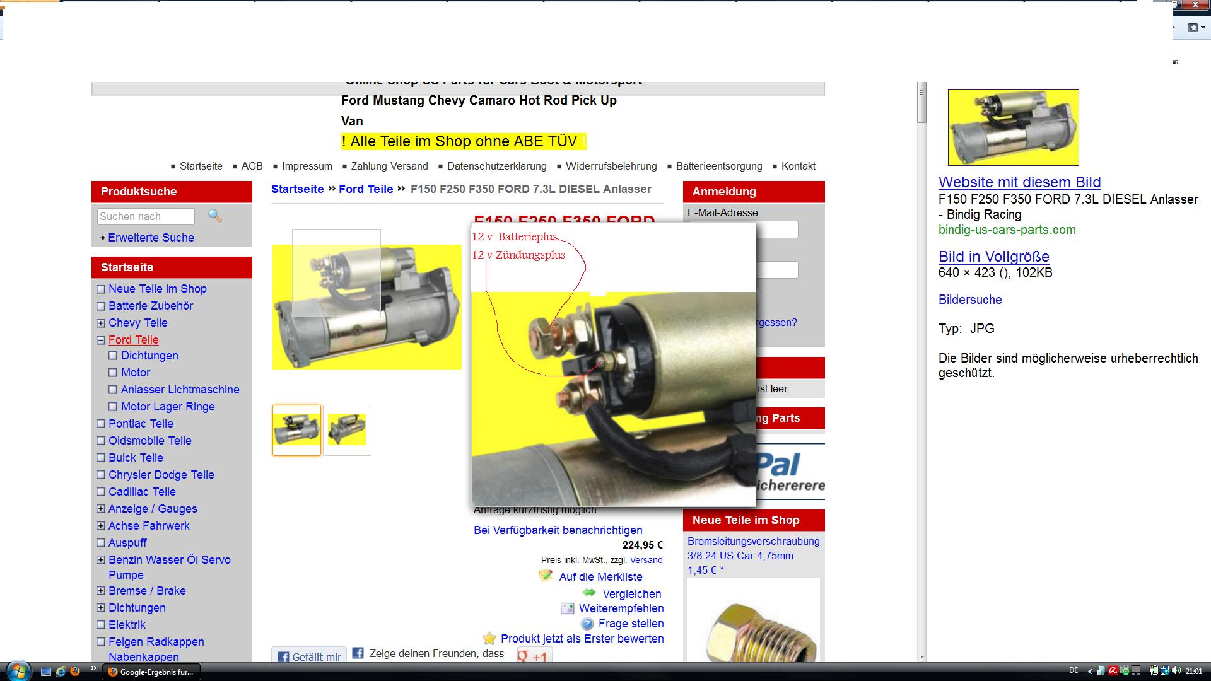
Task: Click Bild in Vollgröße link
Action: 993,257
